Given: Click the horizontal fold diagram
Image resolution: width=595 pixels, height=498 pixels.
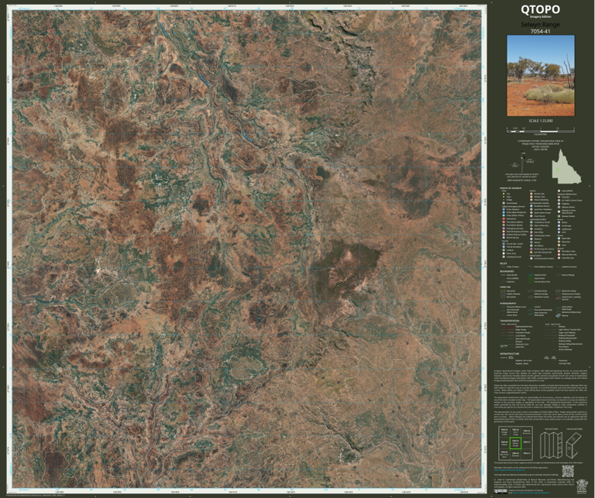Looking at the screenshot, I should tap(574, 445).
